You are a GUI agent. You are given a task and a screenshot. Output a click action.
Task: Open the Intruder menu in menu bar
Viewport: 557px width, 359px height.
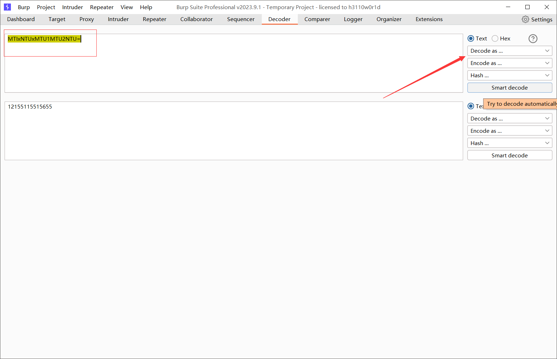tap(72, 7)
